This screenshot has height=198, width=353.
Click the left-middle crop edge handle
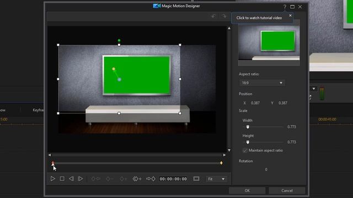pyautogui.click(x=58, y=79)
